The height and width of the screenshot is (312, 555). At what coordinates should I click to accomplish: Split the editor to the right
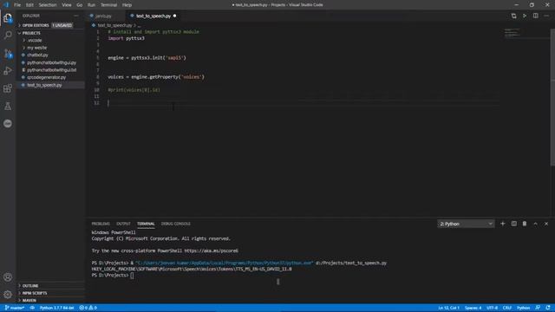[x=536, y=16]
